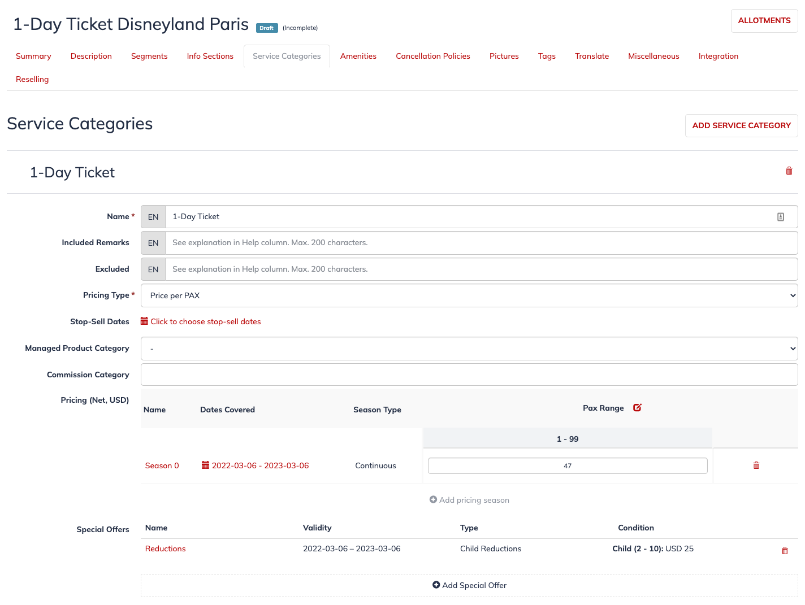Click the 1 - 99 pax range header
Viewport: 805px width, 605px height.
click(568, 439)
